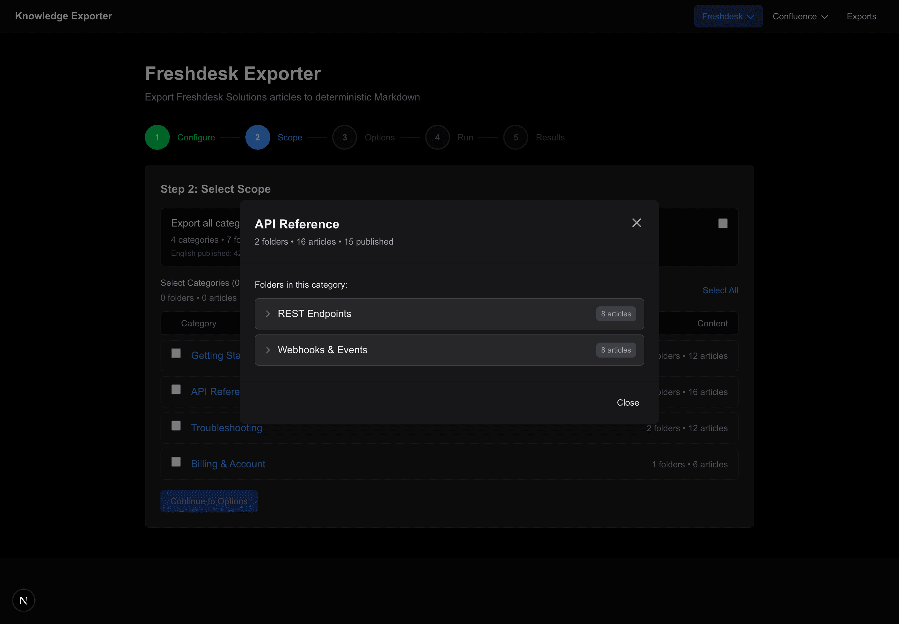Viewport: 899px width, 624px height.
Task: Click the Continue to Options button
Action: tap(209, 501)
